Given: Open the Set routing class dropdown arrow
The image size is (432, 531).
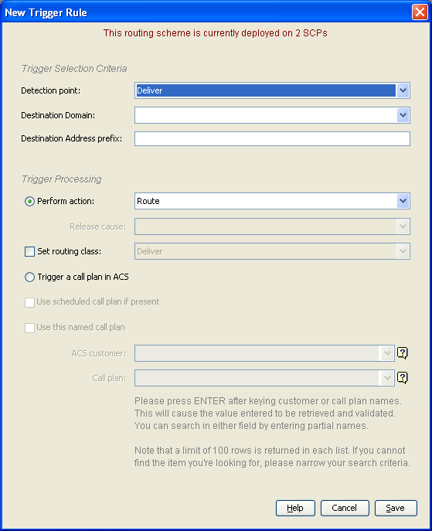Looking at the screenshot, I should click(x=403, y=251).
